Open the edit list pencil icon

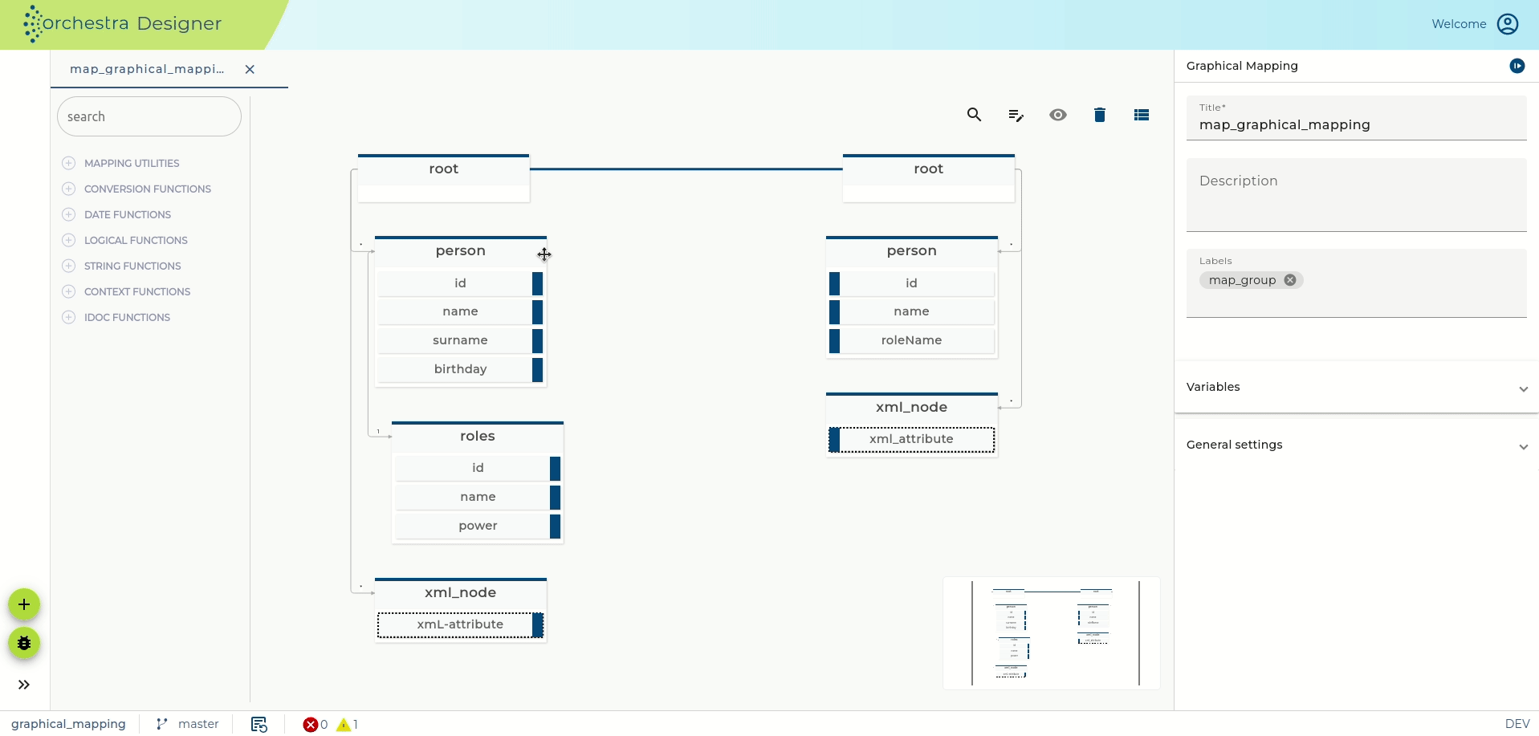point(1016,116)
